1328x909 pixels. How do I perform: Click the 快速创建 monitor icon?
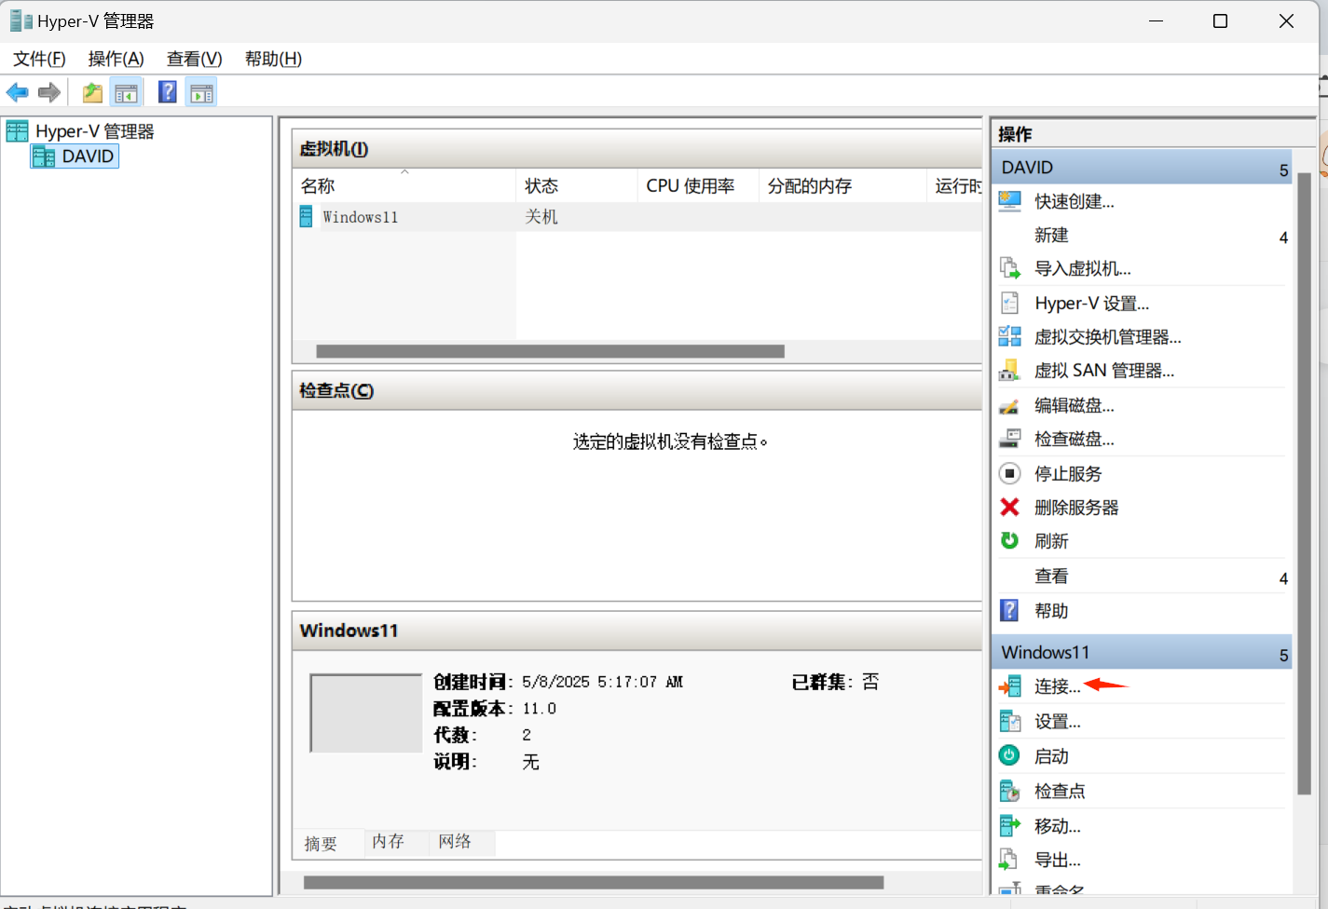(1009, 201)
